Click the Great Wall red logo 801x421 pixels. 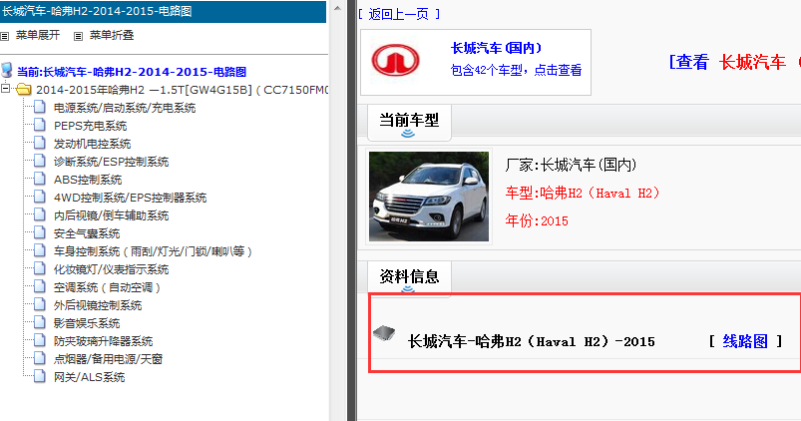coord(395,60)
